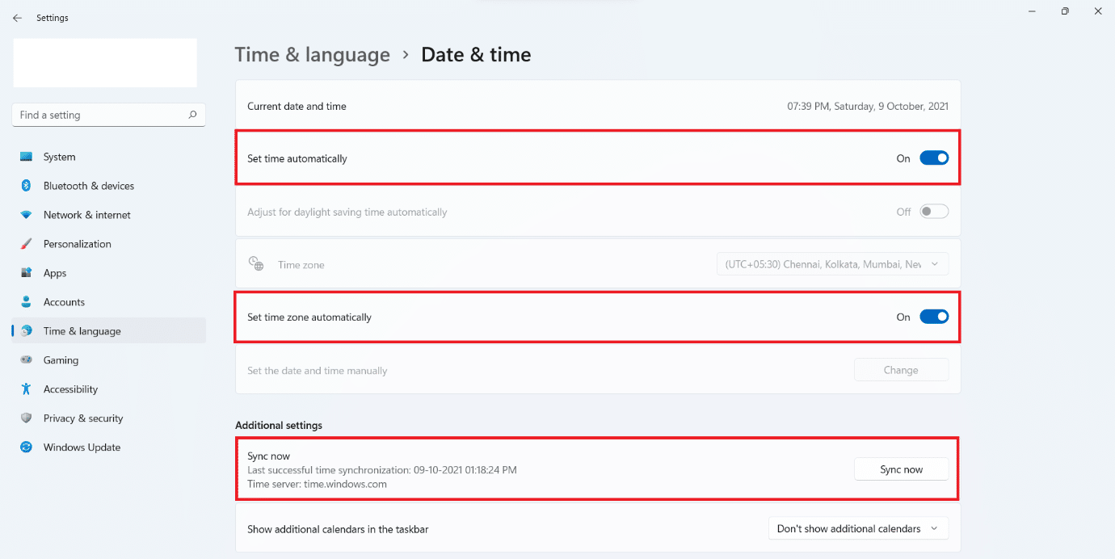The height and width of the screenshot is (559, 1115).
Task: Click the Privacy shield icon
Action: point(27,418)
